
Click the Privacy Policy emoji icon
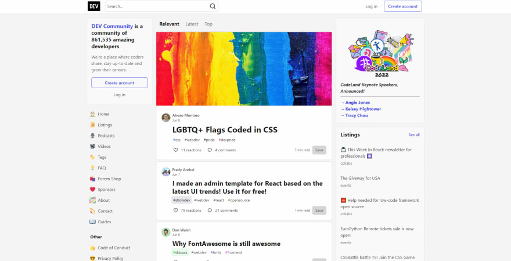92,259
